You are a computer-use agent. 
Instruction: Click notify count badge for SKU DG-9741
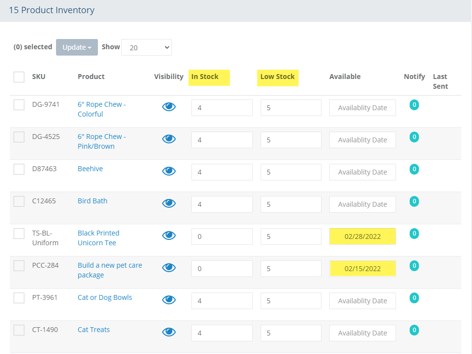(x=414, y=105)
